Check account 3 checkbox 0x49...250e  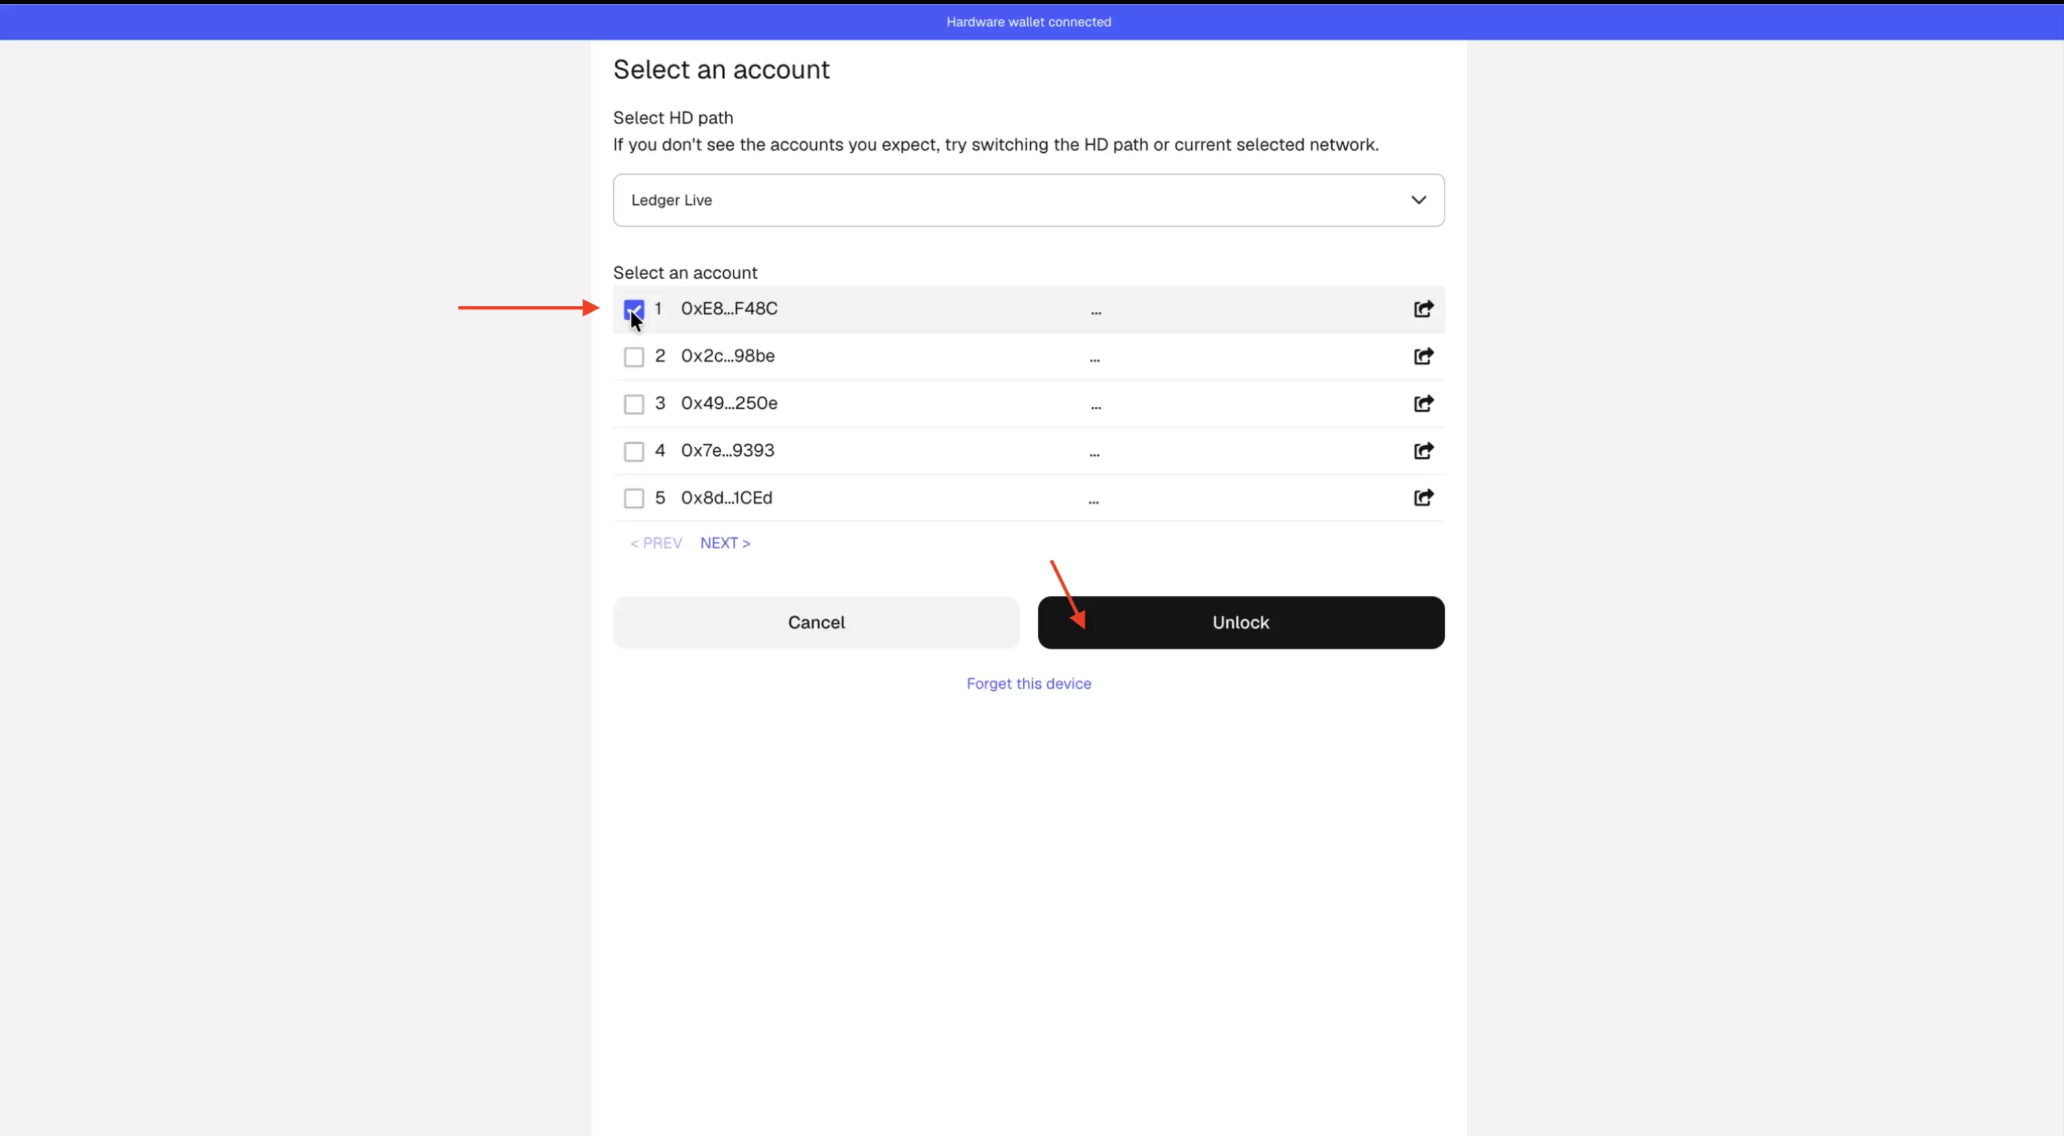pos(634,403)
